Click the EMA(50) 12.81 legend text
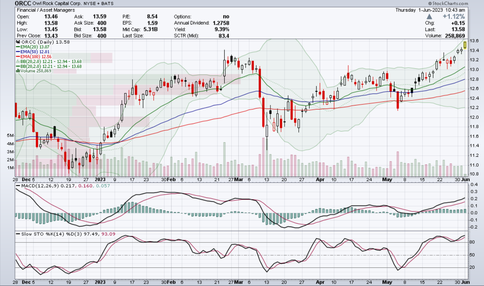This screenshot has height=286, width=484. coord(35,51)
